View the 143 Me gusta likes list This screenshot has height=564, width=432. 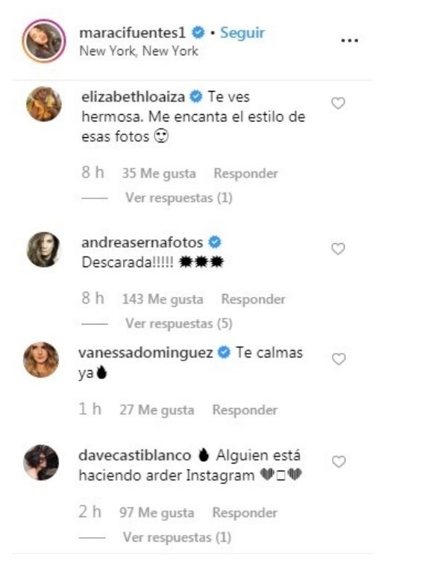[163, 299]
